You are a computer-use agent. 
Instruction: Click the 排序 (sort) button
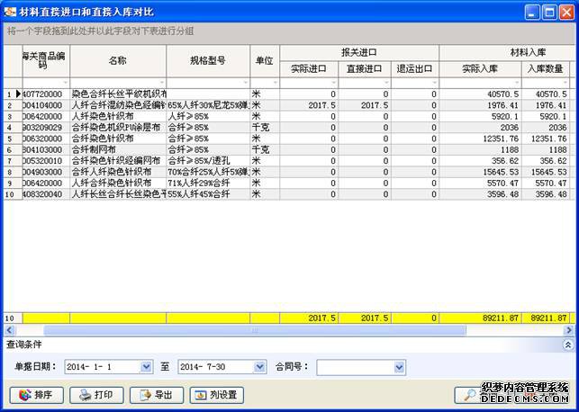37,395
